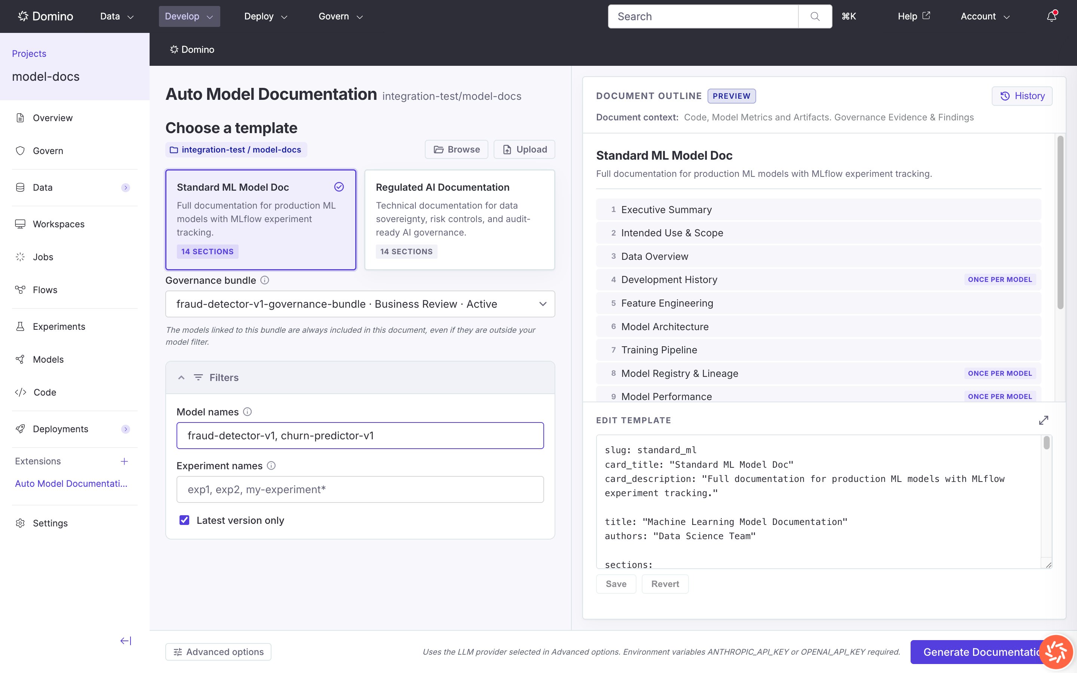This screenshot has width=1077, height=673.
Task: Collapse the sidebar with the arrow icon
Action: [126, 640]
